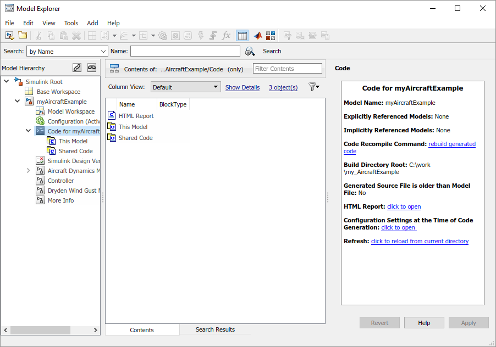Image resolution: width=496 pixels, height=347 pixels.
Task: Click the Copy toolbar icon
Action: 51,36
